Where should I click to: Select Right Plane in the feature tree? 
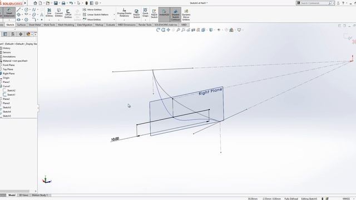(9, 74)
